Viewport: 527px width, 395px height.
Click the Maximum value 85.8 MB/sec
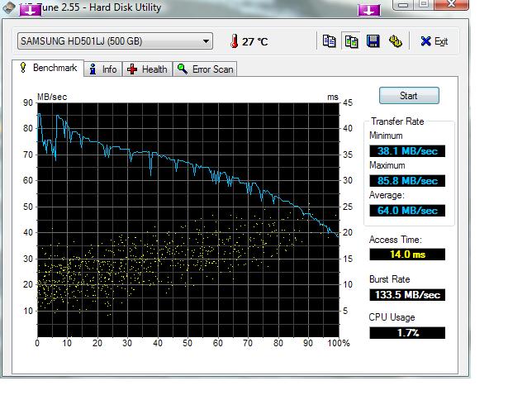407,181
